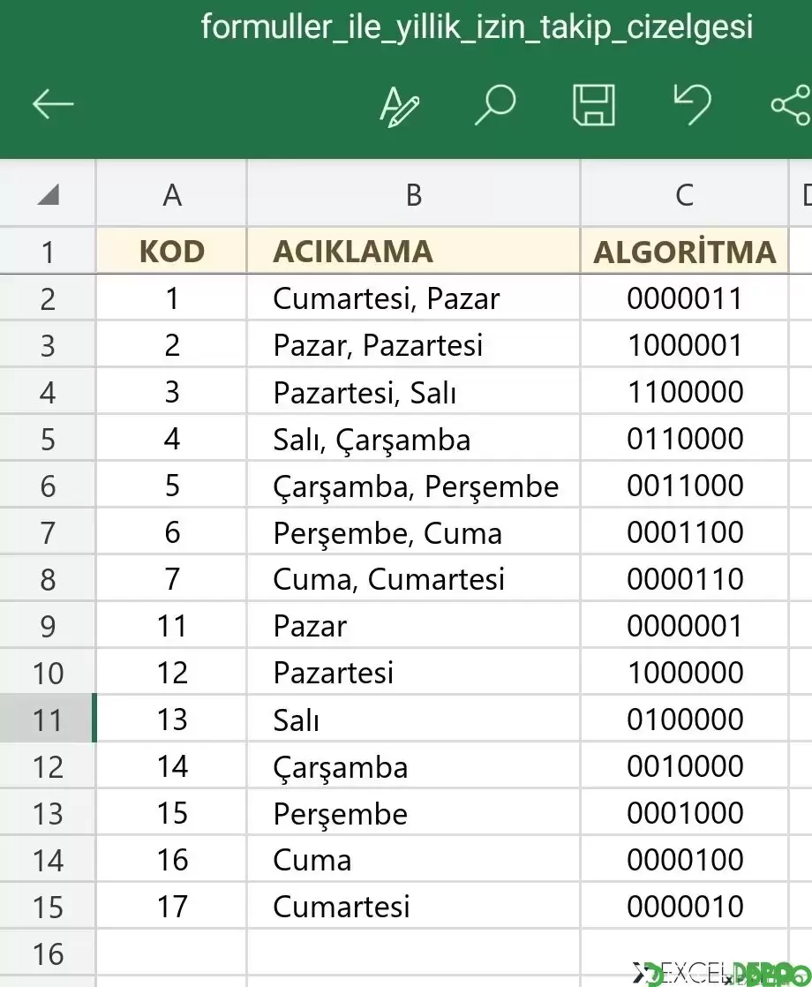Viewport: 812px width, 987px height.
Task: Open the search magnifier icon
Action: [495, 104]
